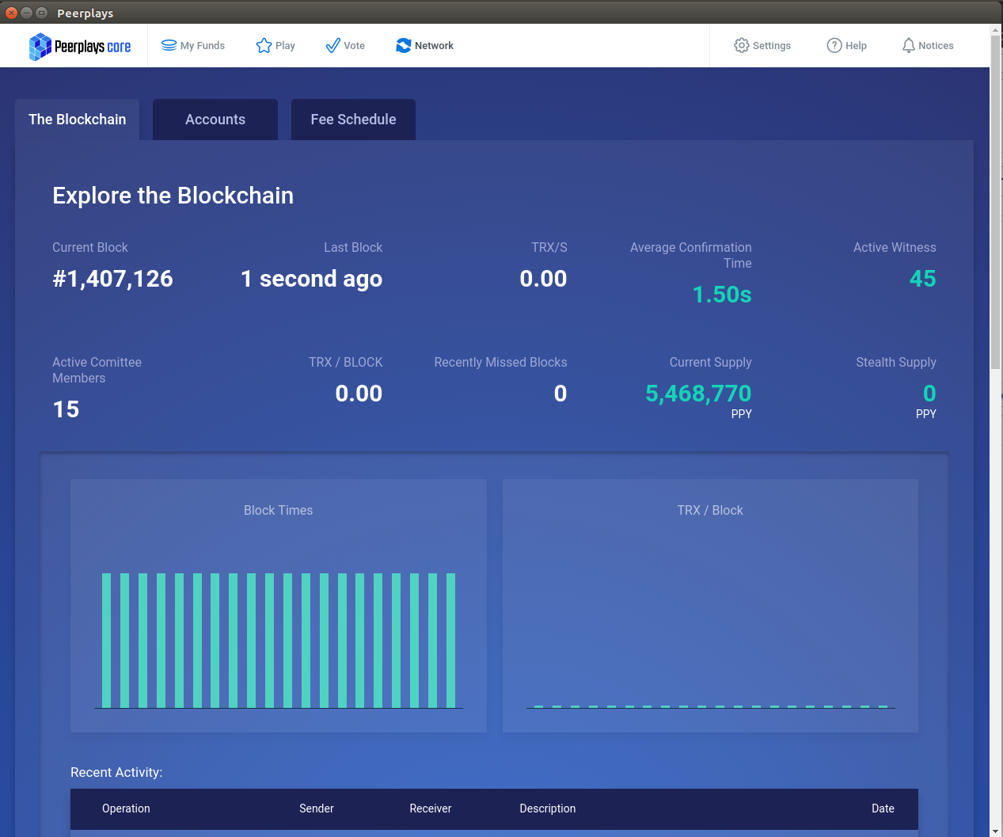Show the Notices panel
1003x837 pixels.
pyautogui.click(x=928, y=45)
